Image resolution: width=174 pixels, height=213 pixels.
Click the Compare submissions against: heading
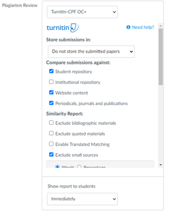click(x=78, y=63)
